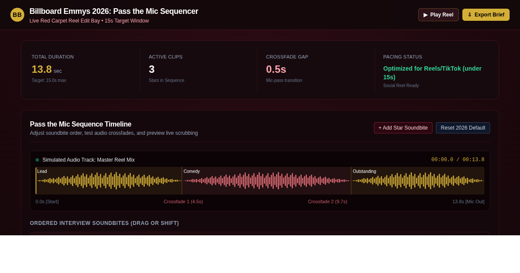Click the Optimized for Reels/TikTok status text

click(432, 73)
